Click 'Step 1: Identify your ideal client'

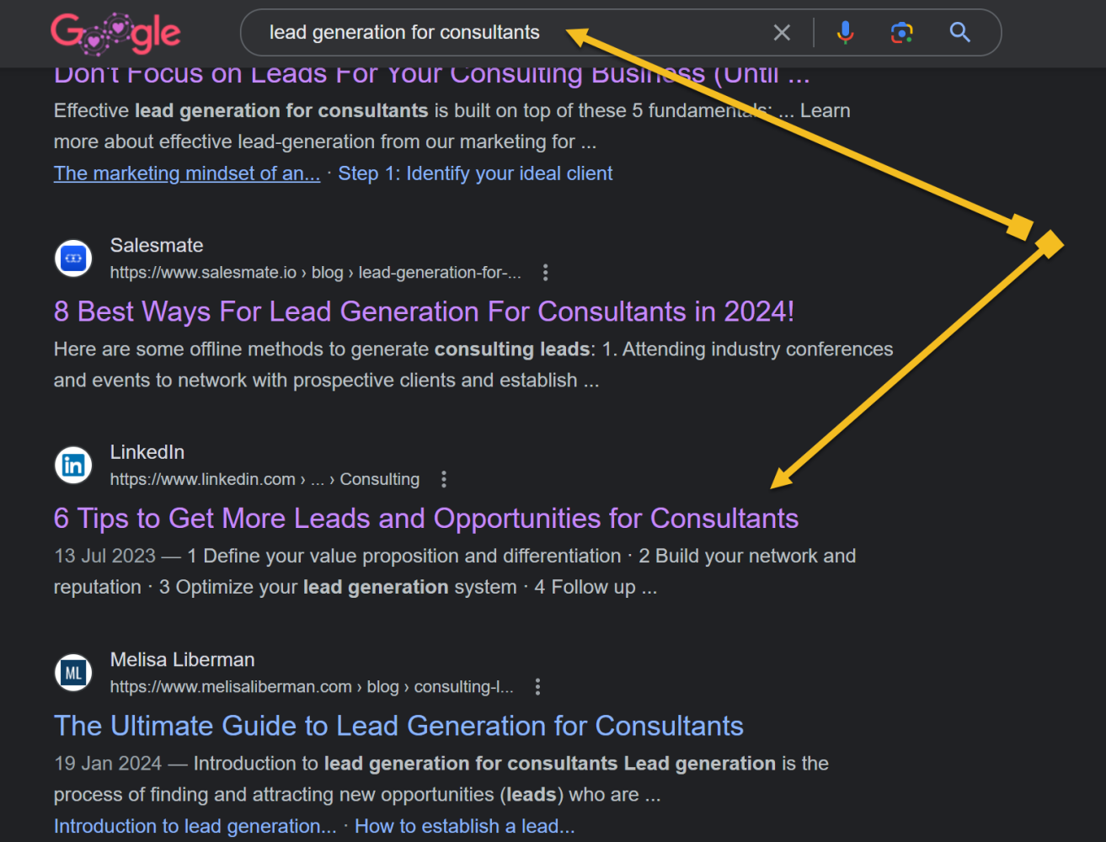point(475,173)
